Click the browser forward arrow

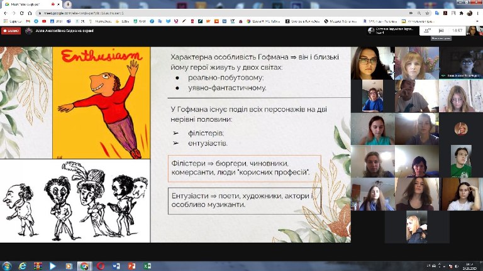14,13
